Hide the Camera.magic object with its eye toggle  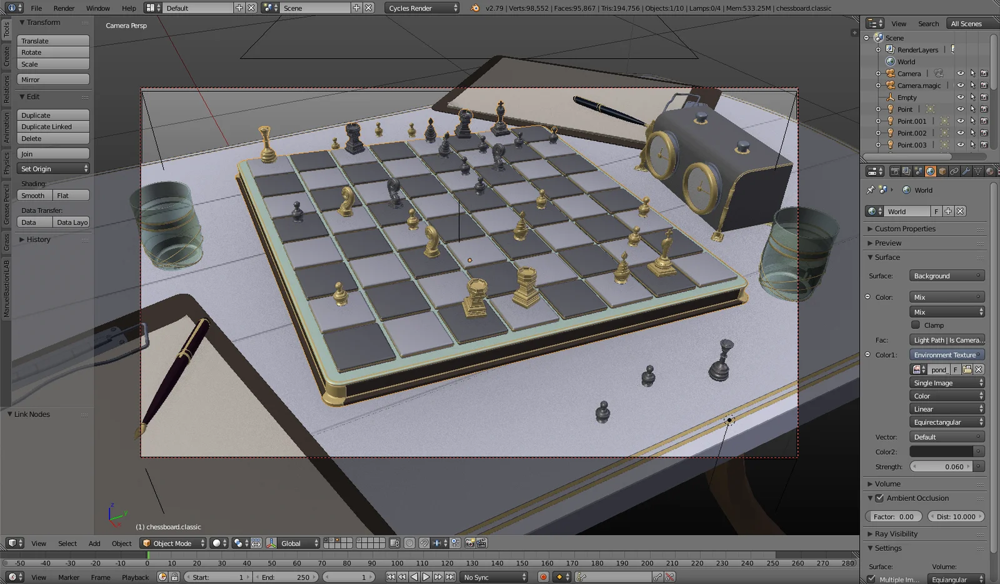(961, 85)
